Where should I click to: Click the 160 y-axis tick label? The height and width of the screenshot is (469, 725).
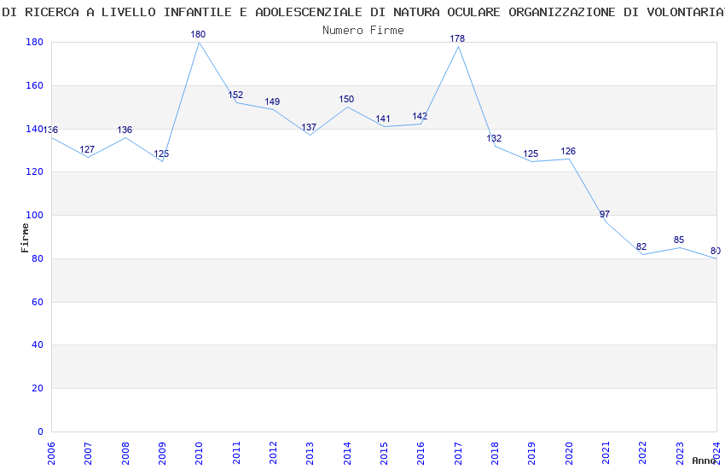tap(34, 85)
